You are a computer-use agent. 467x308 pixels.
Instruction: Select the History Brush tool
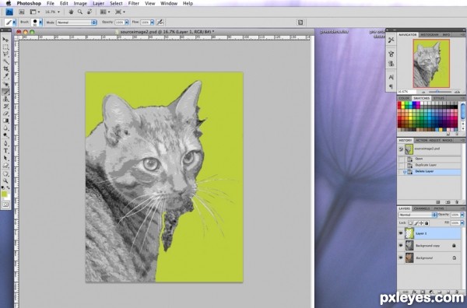point(5,107)
